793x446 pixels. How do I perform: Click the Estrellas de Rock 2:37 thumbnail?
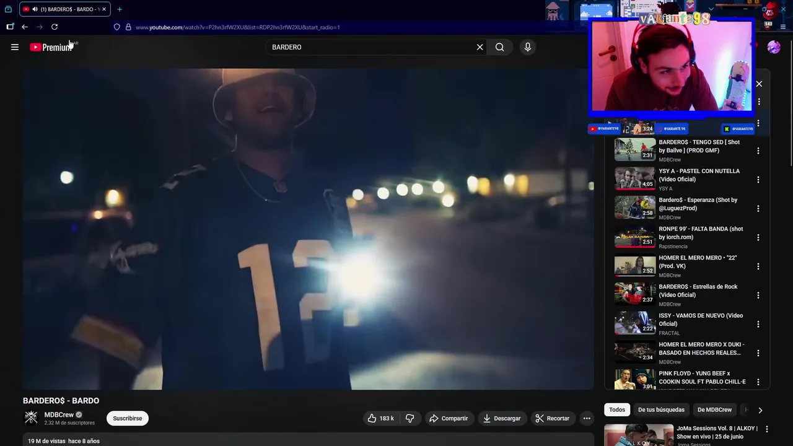[635, 294]
